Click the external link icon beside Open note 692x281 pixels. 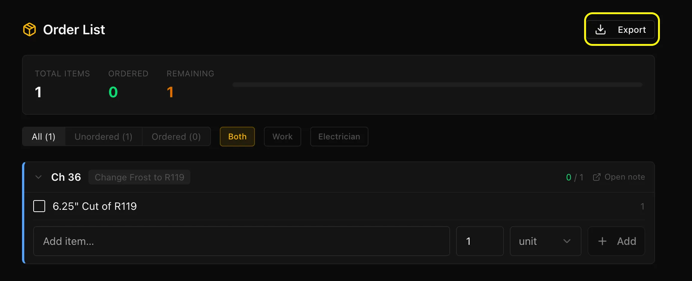(x=596, y=177)
